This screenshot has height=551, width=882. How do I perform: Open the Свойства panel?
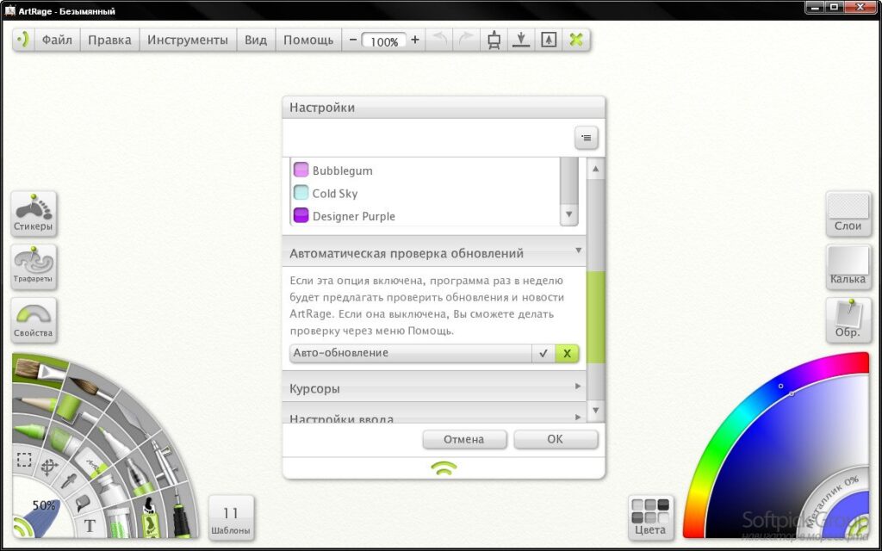(x=34, y=319)
